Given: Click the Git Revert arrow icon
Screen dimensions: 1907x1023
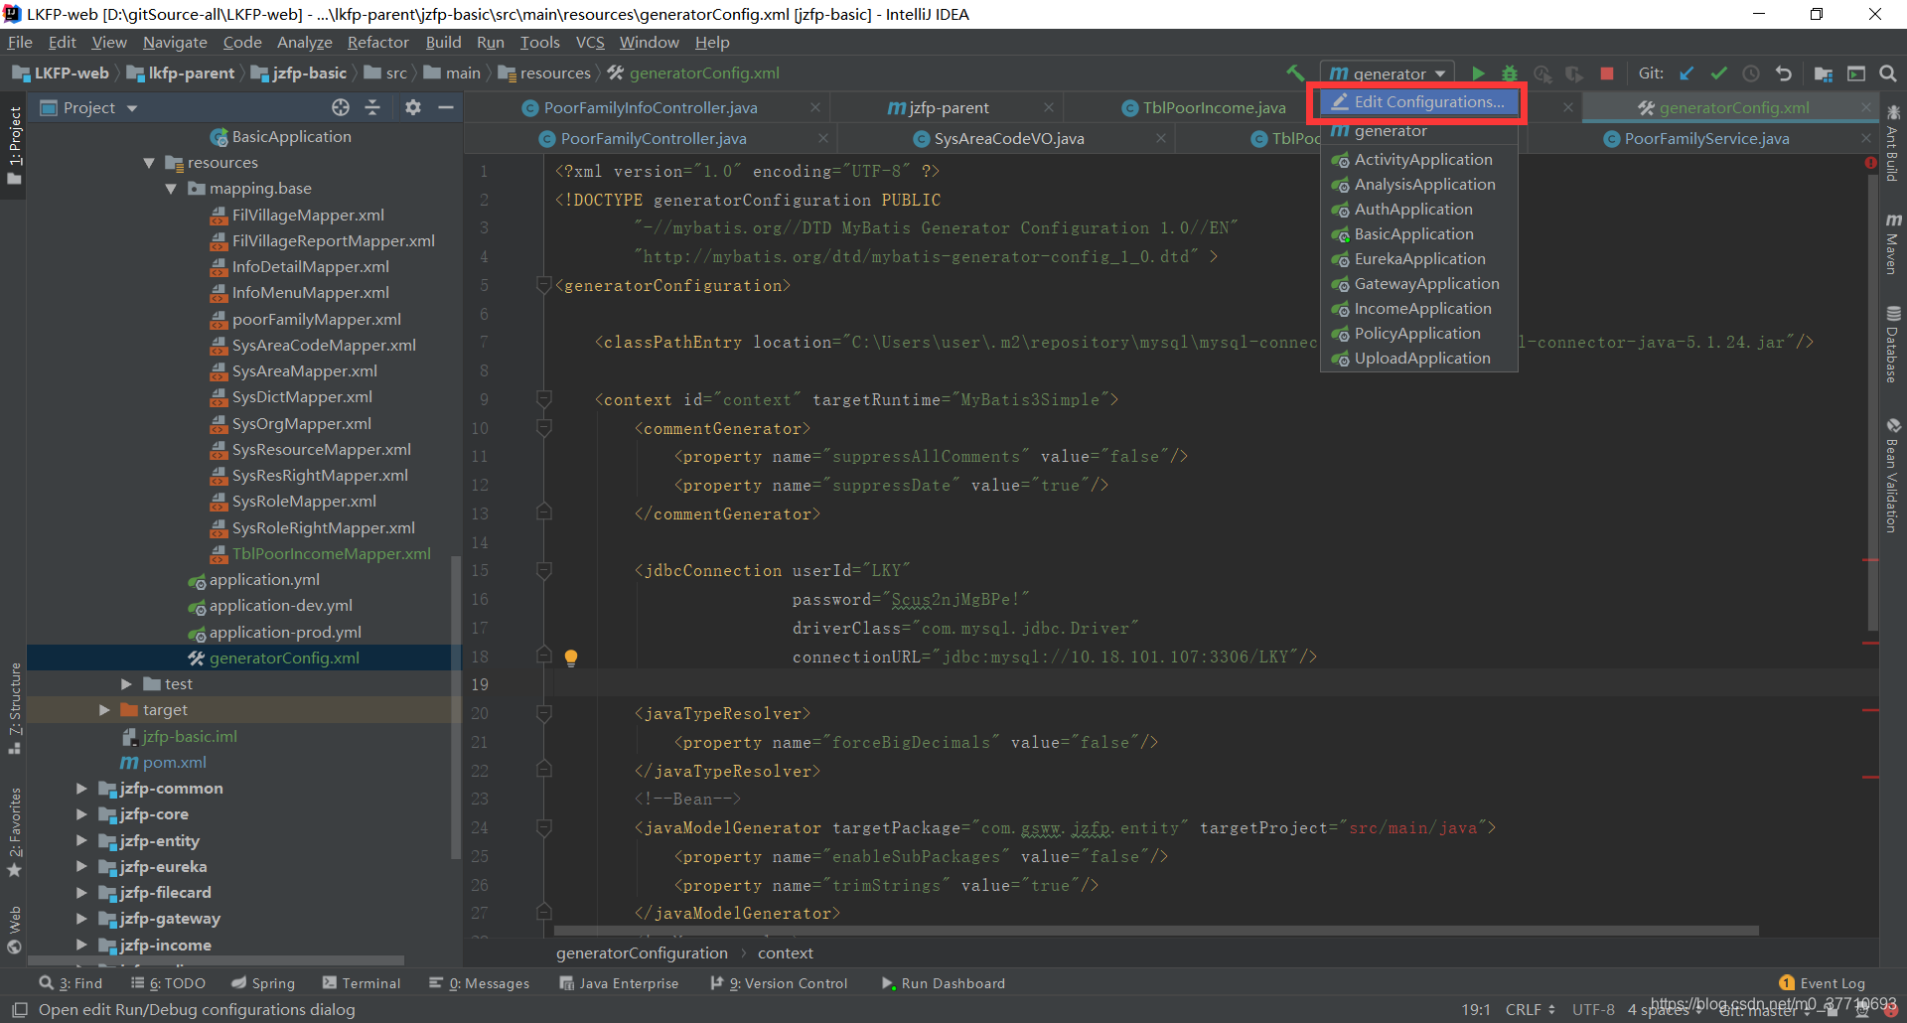Looking at the screenshot, I should click(x=1784, y=73).
